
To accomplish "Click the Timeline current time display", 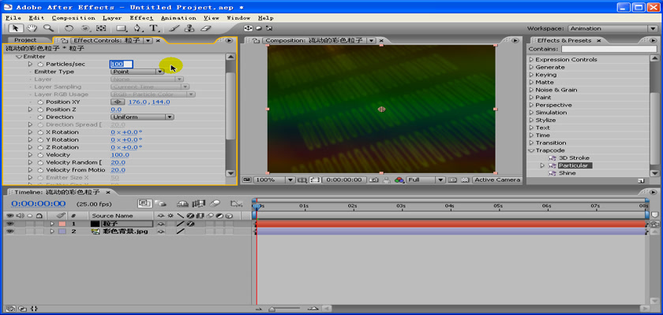I will coord(39,204).
